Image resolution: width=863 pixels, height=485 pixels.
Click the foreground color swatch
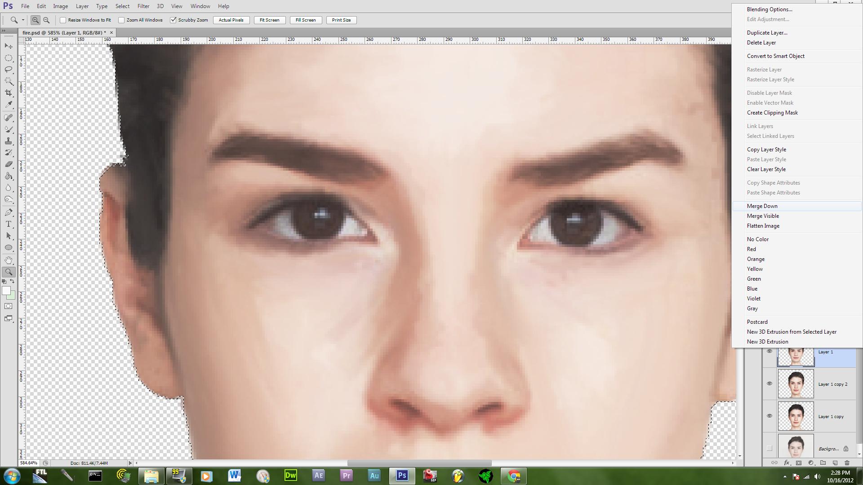(x=6, y=291)
